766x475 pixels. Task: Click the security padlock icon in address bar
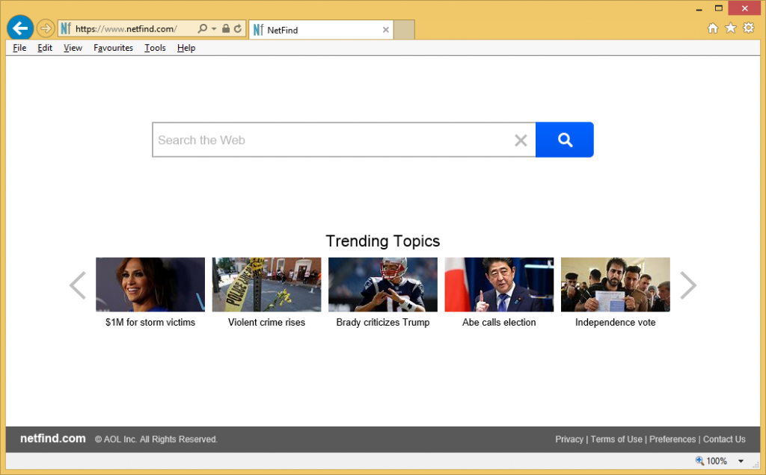click(226, 29)
